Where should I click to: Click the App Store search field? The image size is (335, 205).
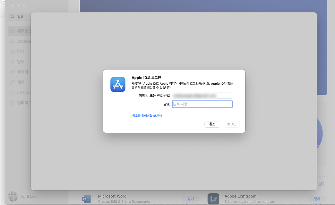click(x=19, y=17)
